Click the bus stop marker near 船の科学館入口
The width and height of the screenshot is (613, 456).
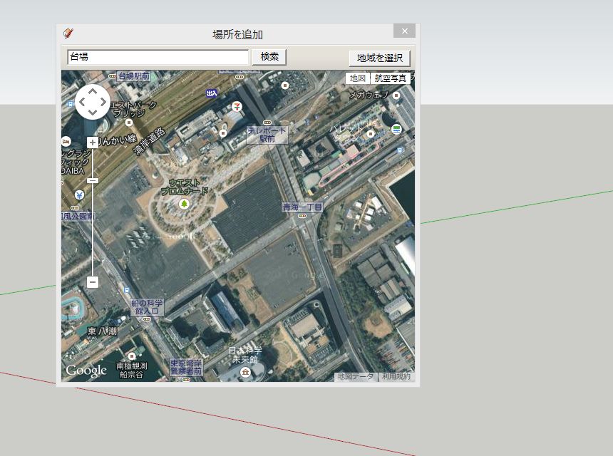point(126,290)
